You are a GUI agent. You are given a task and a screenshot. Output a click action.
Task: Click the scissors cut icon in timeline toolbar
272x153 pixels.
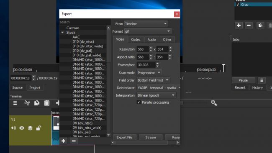click(27, 103)
